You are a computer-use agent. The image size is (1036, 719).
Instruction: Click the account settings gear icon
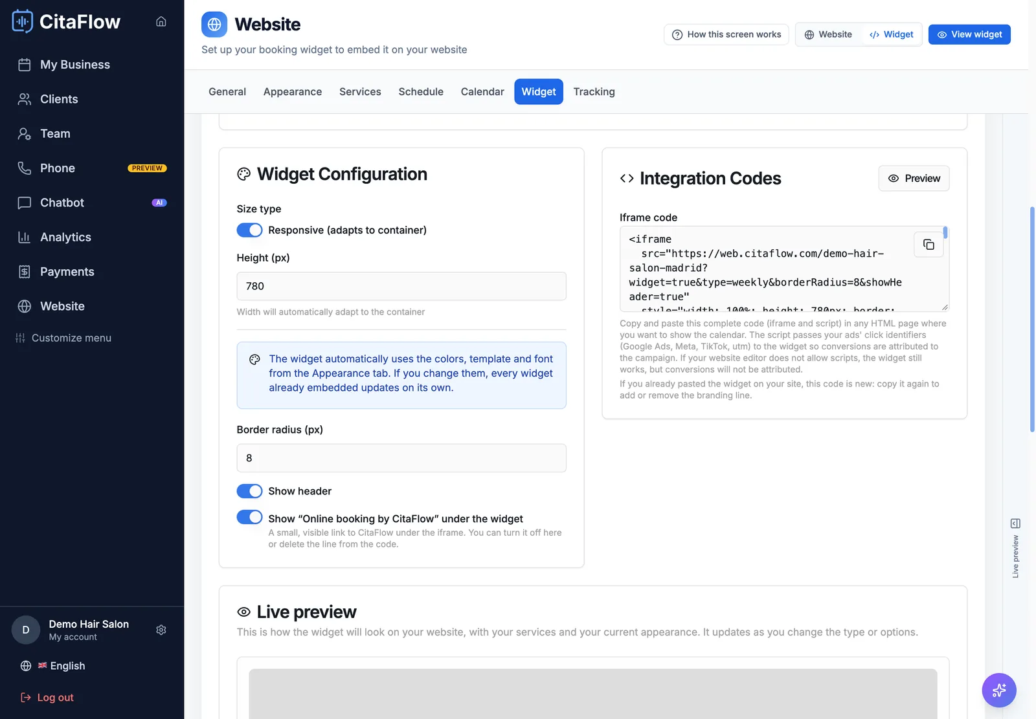click(x=161, y=630)
